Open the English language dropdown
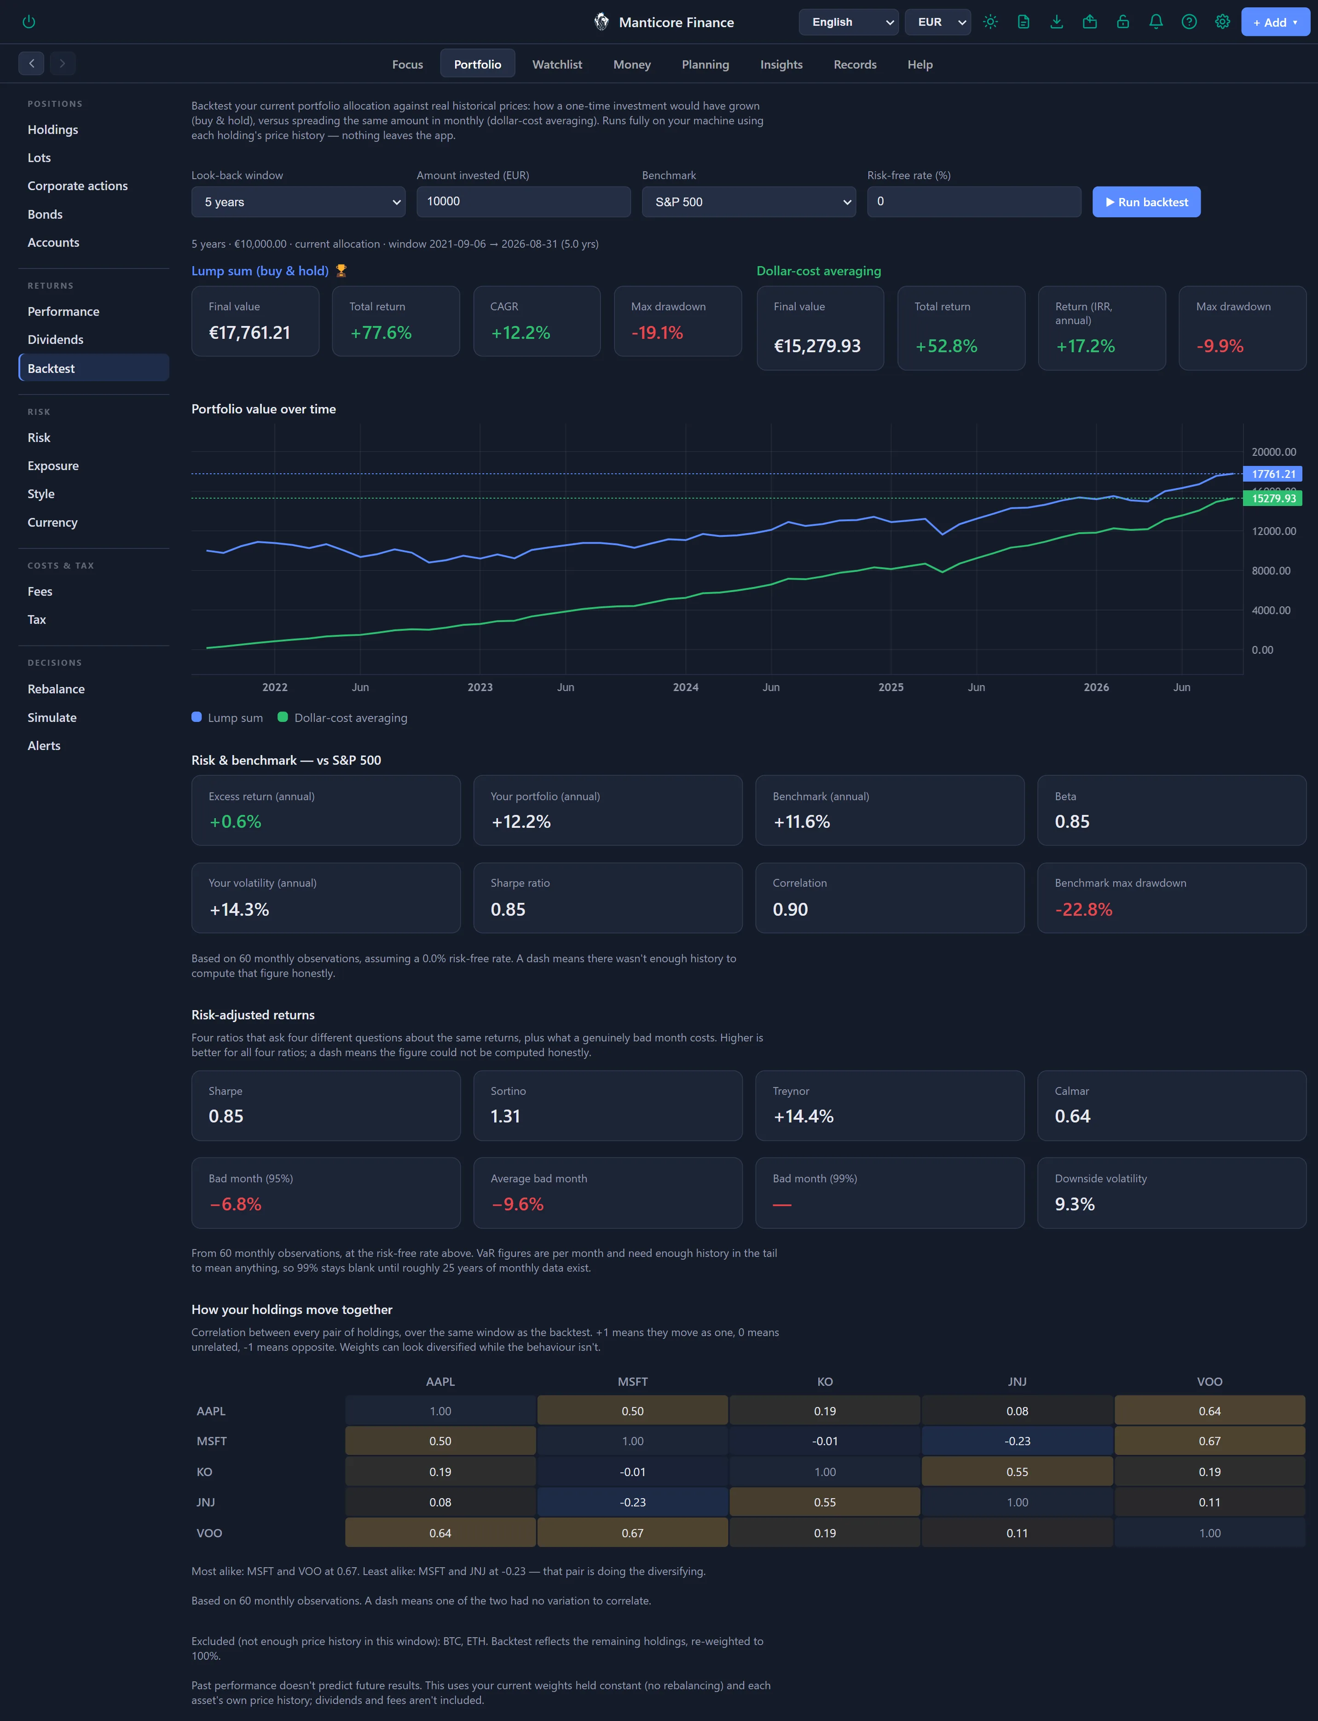The width and height of the screenshot is (1318, 1721). (848, 22)
